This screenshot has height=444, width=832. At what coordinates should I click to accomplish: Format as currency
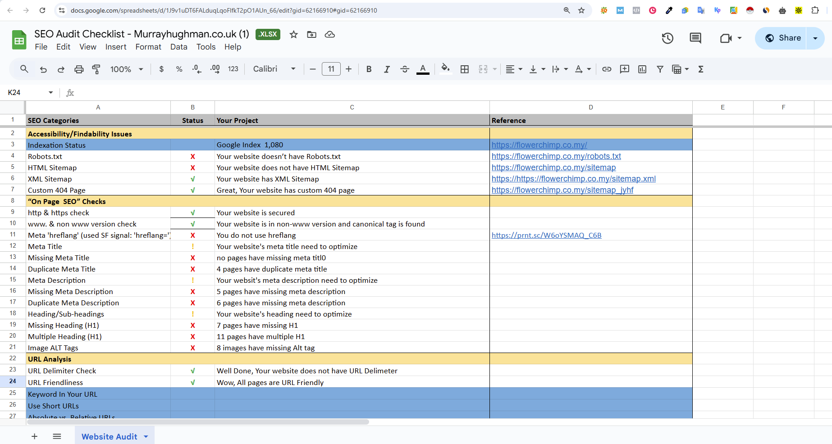click(161, 69)
